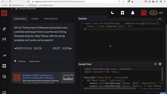Open the bookmarked kata collection icon
Screen dimensions: 167x94
[x=122, y=13]
